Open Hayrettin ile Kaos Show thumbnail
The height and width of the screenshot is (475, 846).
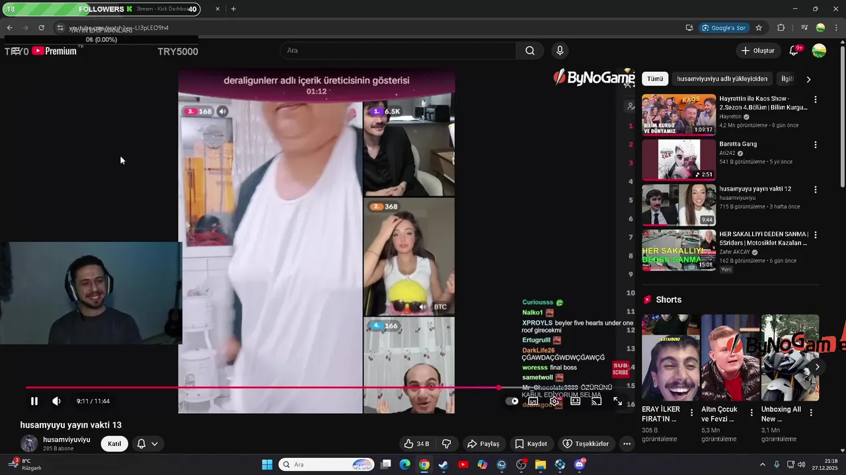click(678, 115)
